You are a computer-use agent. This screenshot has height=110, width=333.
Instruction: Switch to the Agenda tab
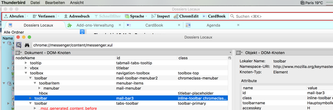(213, 25)
